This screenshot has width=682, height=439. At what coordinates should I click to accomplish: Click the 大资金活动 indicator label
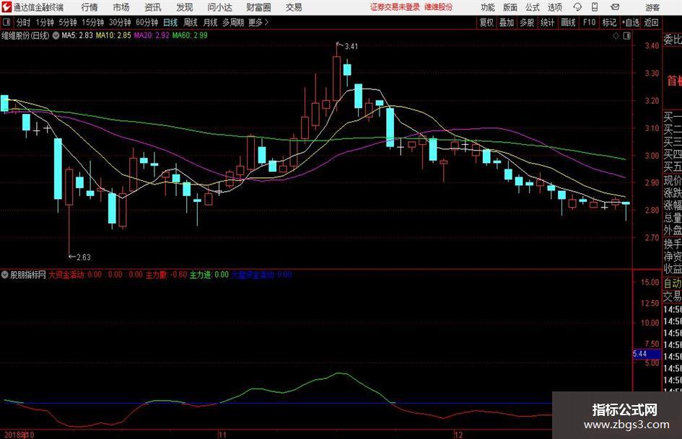66,275
